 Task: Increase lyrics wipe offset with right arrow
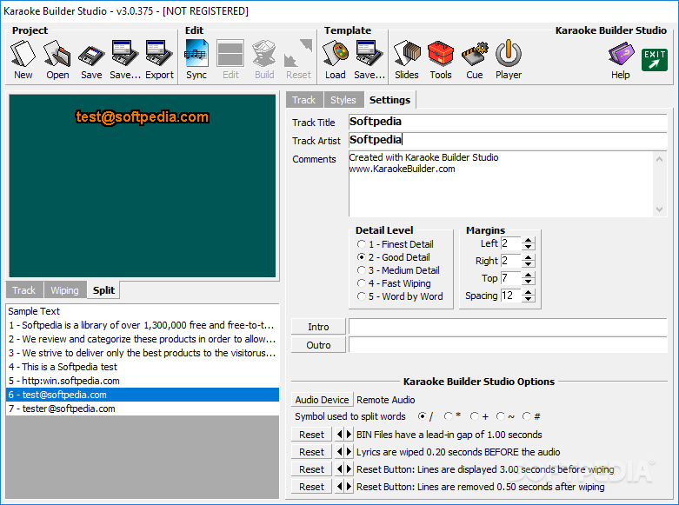tap(349, 452)
